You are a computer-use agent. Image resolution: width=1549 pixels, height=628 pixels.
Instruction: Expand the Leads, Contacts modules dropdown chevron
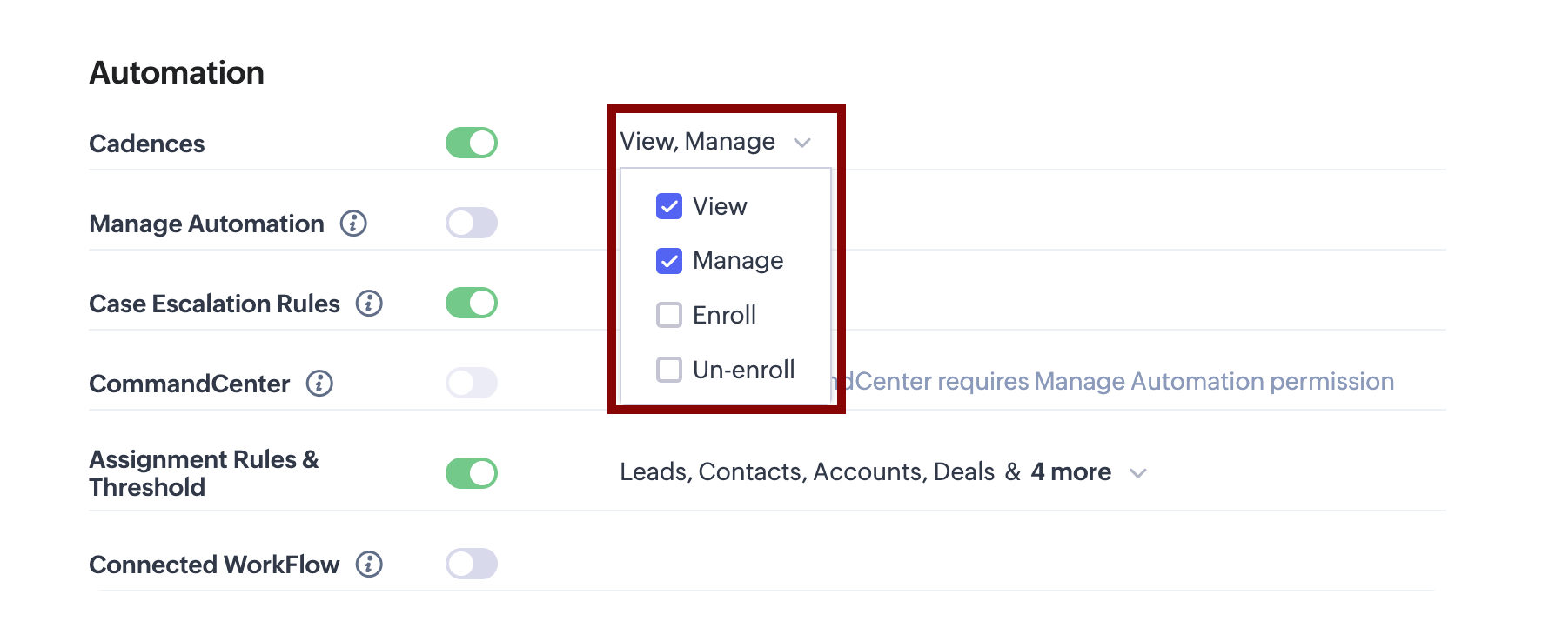click(1137, 473)
